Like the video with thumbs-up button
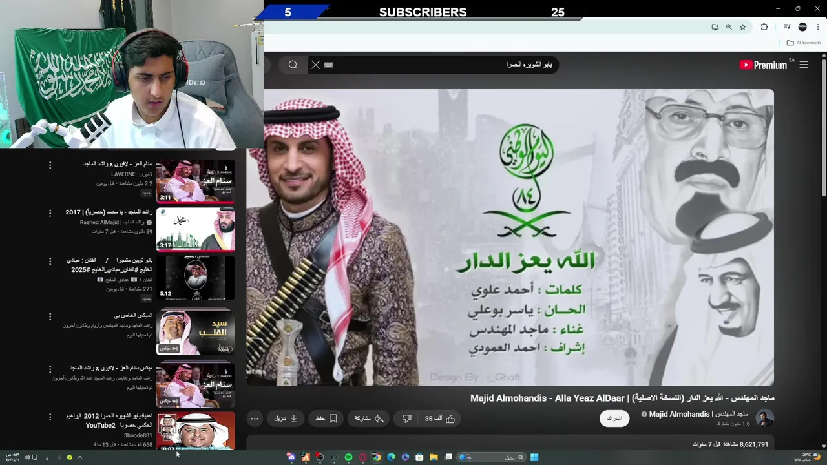The width and height of the screenshot is (827, 465). (441, 418)
